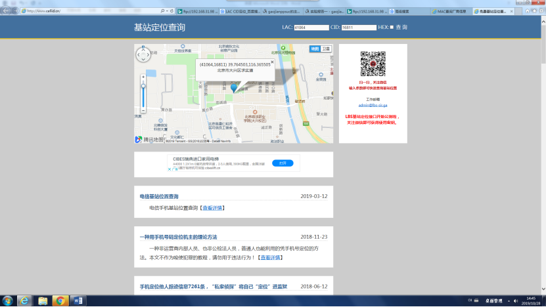The width and height of the screenshot is (546, 307).
Task: Close the map info popup
Action: [272, 62]
